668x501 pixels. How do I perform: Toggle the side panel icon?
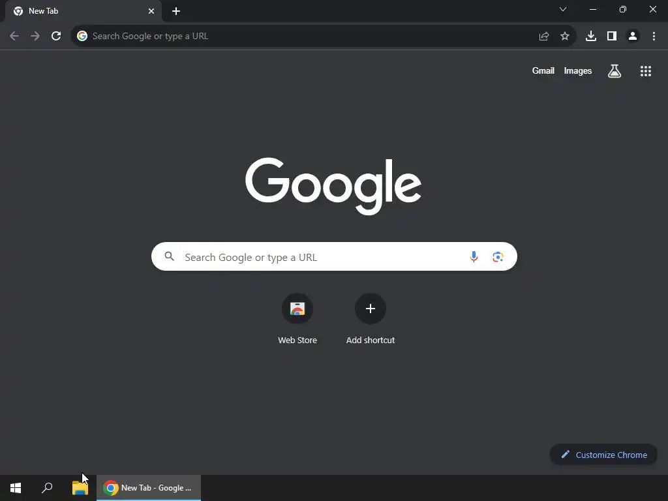click(612, 37)
